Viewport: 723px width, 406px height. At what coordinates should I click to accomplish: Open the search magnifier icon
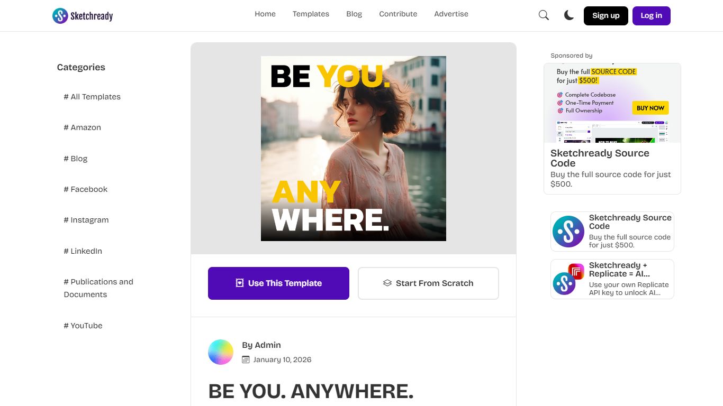click(544, 15)
